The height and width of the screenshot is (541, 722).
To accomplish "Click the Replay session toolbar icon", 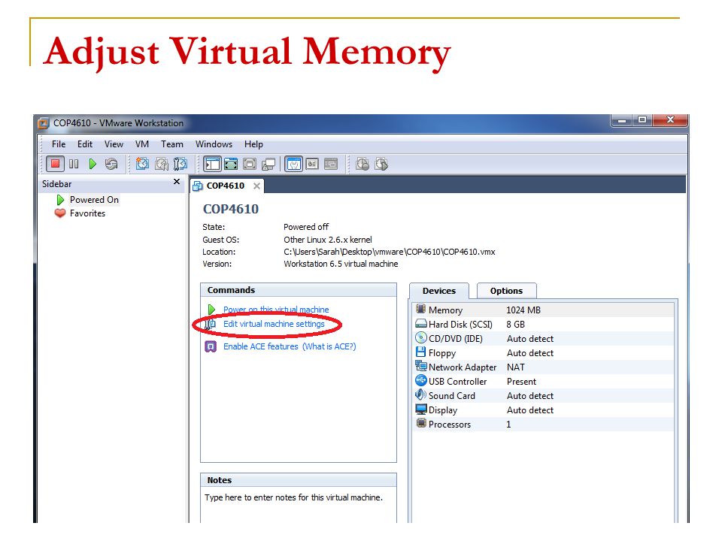I will point(381,164).
